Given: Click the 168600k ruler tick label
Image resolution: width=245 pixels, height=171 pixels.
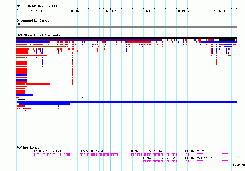Looking at the screenshot, I should (220, 11).
